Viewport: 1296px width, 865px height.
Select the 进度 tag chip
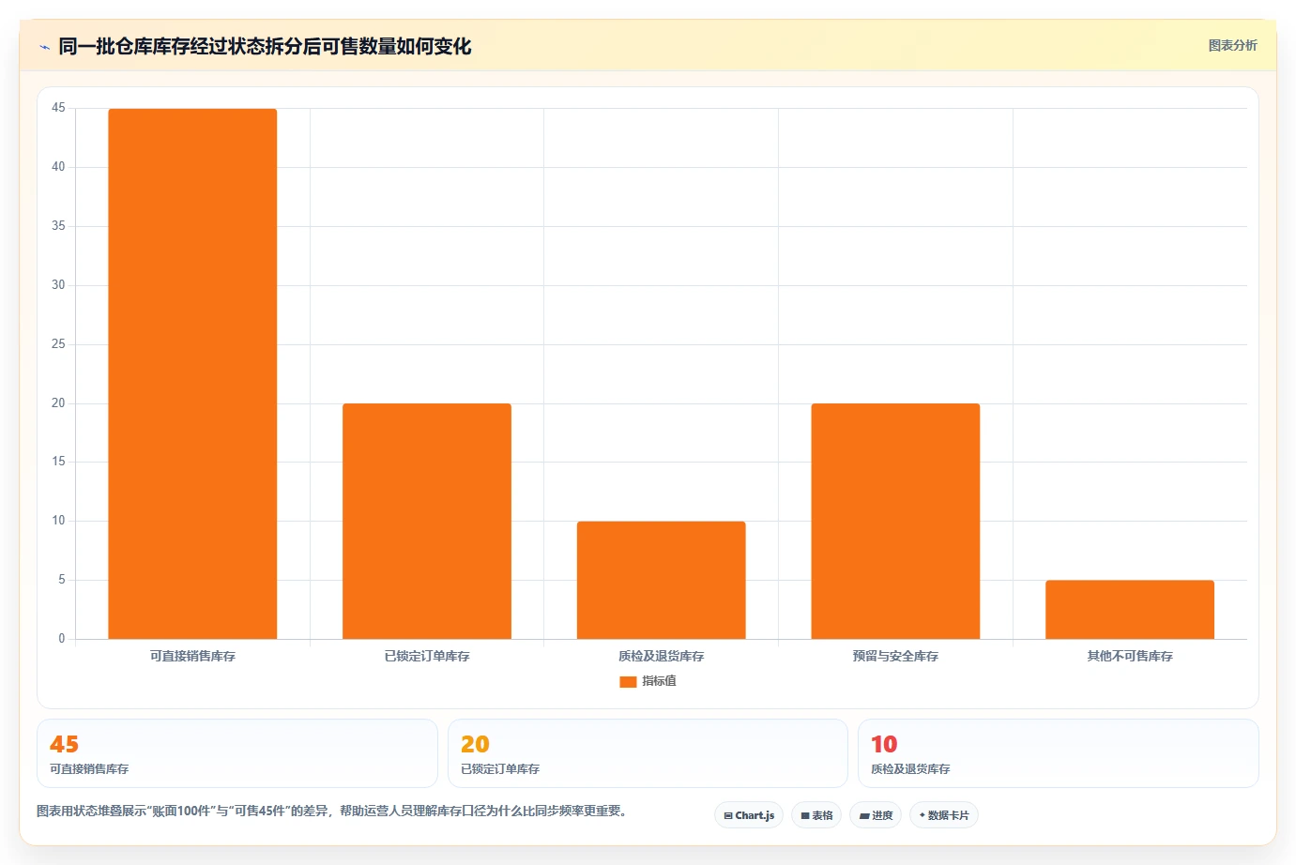[x=876, y=815]
